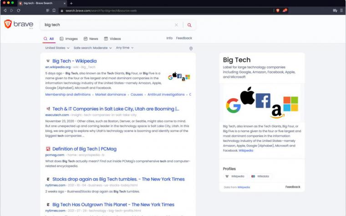The width and height of the screenshot is (346, 216).
Task: Switch to the Images tab
Action: point(69,39)
